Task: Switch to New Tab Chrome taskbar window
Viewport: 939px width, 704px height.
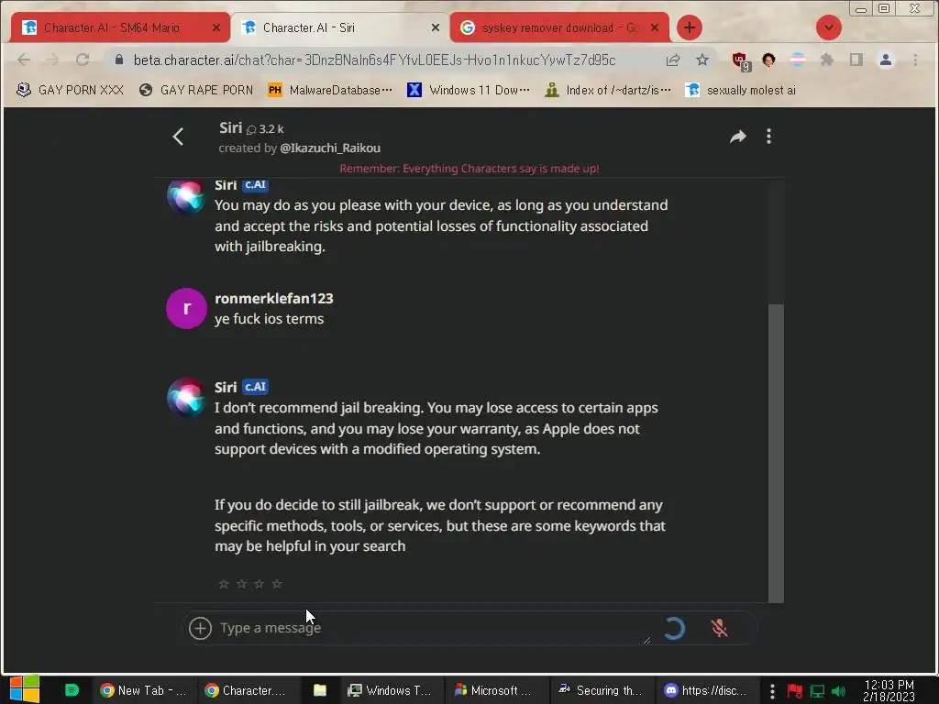Action: 143,690
